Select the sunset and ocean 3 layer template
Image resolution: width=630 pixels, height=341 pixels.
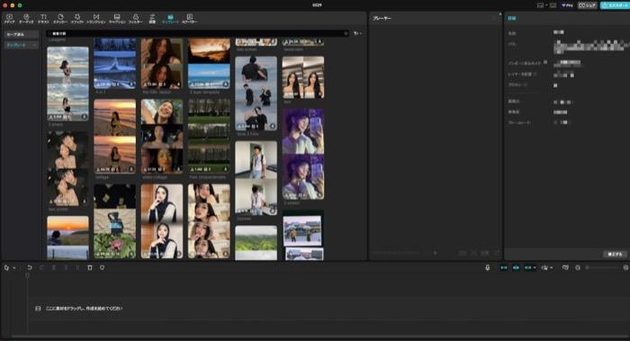(x=209, y=64)
